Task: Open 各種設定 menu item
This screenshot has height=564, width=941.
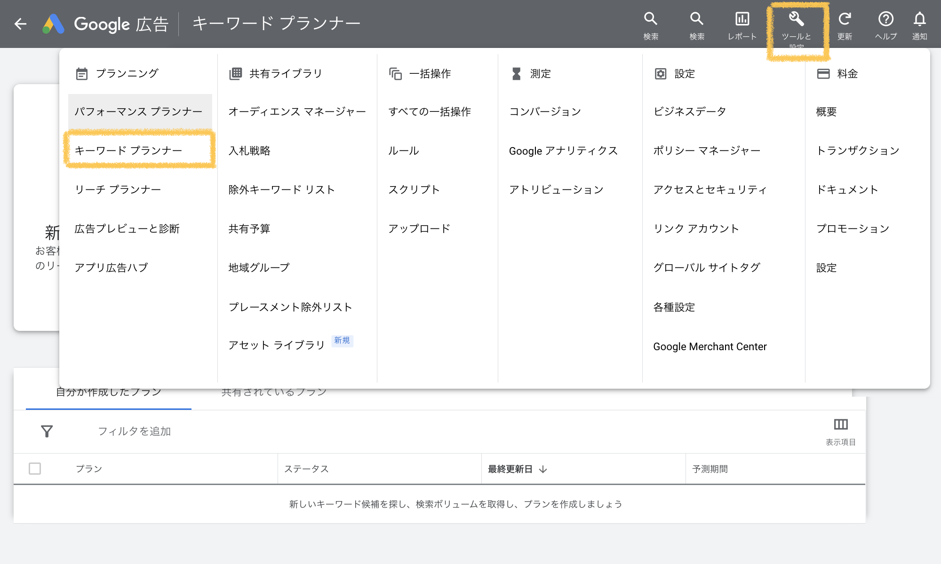Action: 674,307
